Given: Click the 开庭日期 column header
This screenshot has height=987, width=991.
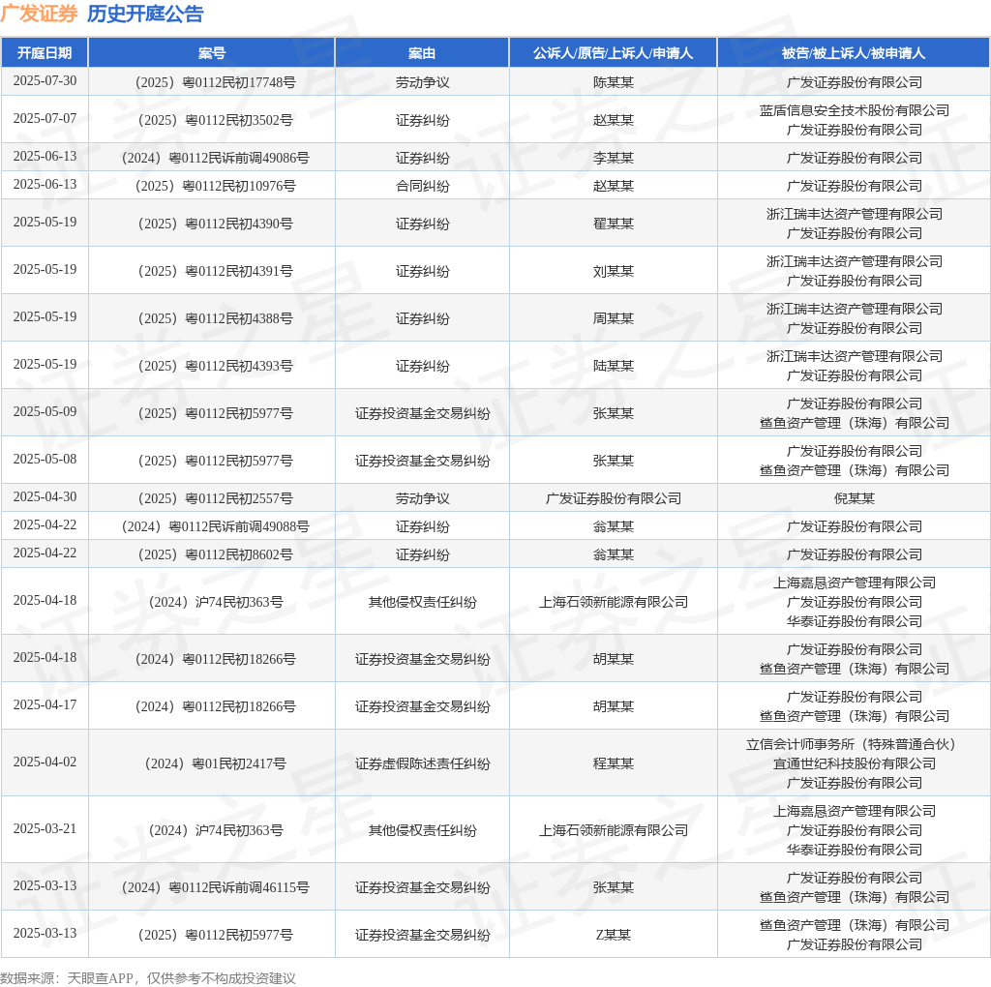Looking at the screenshot, I should click(45, 53).
